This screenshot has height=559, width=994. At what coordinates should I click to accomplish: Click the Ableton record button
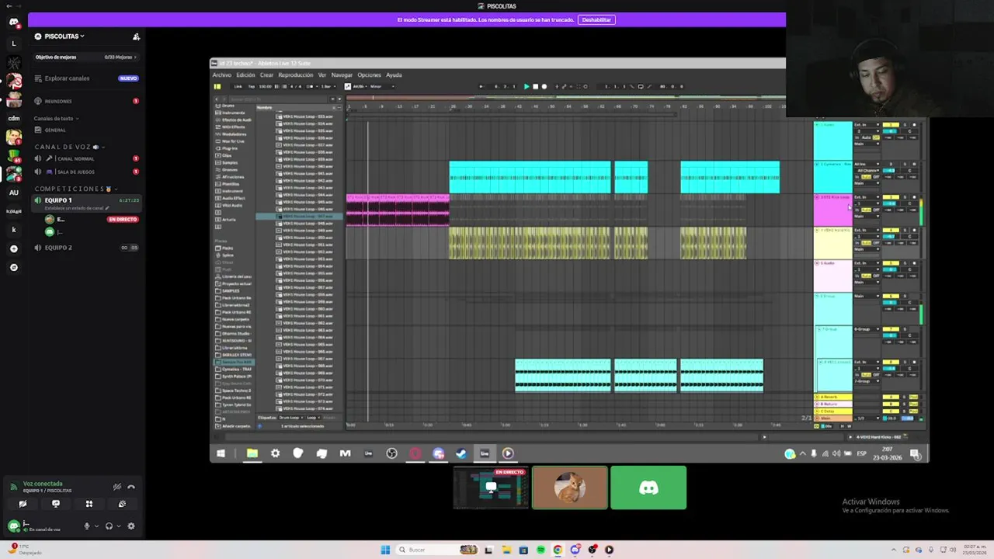point(544,86)
